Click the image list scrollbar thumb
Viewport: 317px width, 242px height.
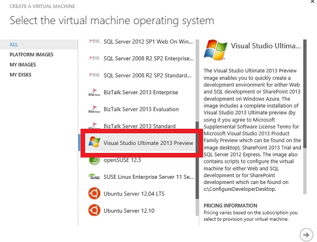coord(197,160)
